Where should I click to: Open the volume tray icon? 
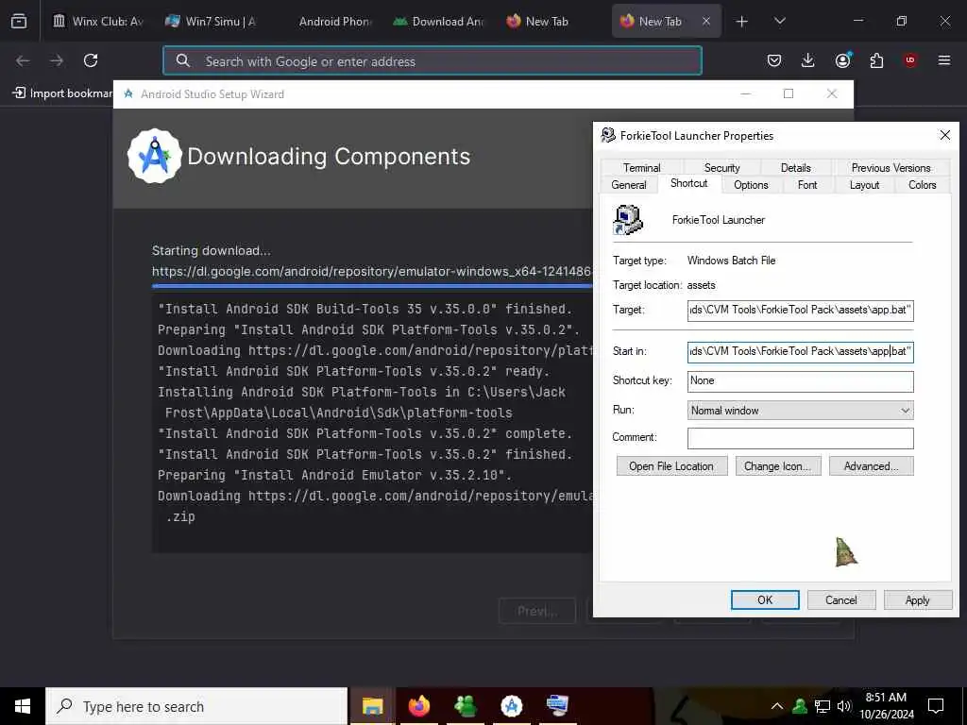click(x=844, y=706)
